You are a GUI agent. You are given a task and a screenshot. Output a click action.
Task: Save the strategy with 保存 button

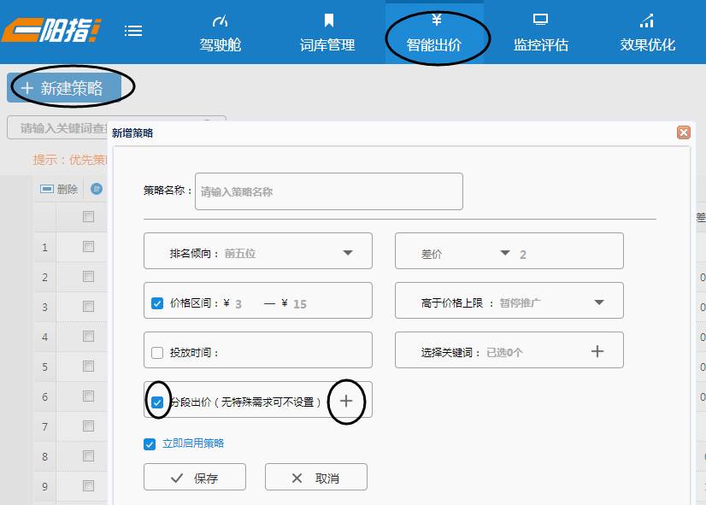[x=195, y=478]
